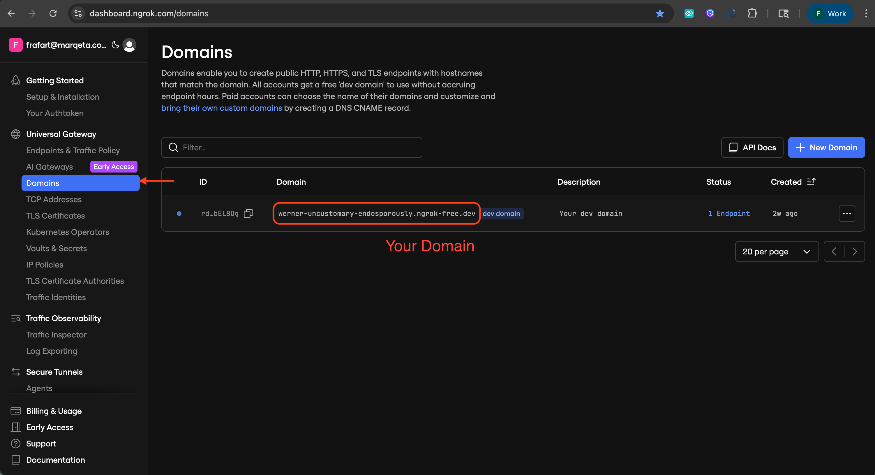This screenshot has width=875, height=475.
Task: Open the Work profile chip
Action: (830, 14)
